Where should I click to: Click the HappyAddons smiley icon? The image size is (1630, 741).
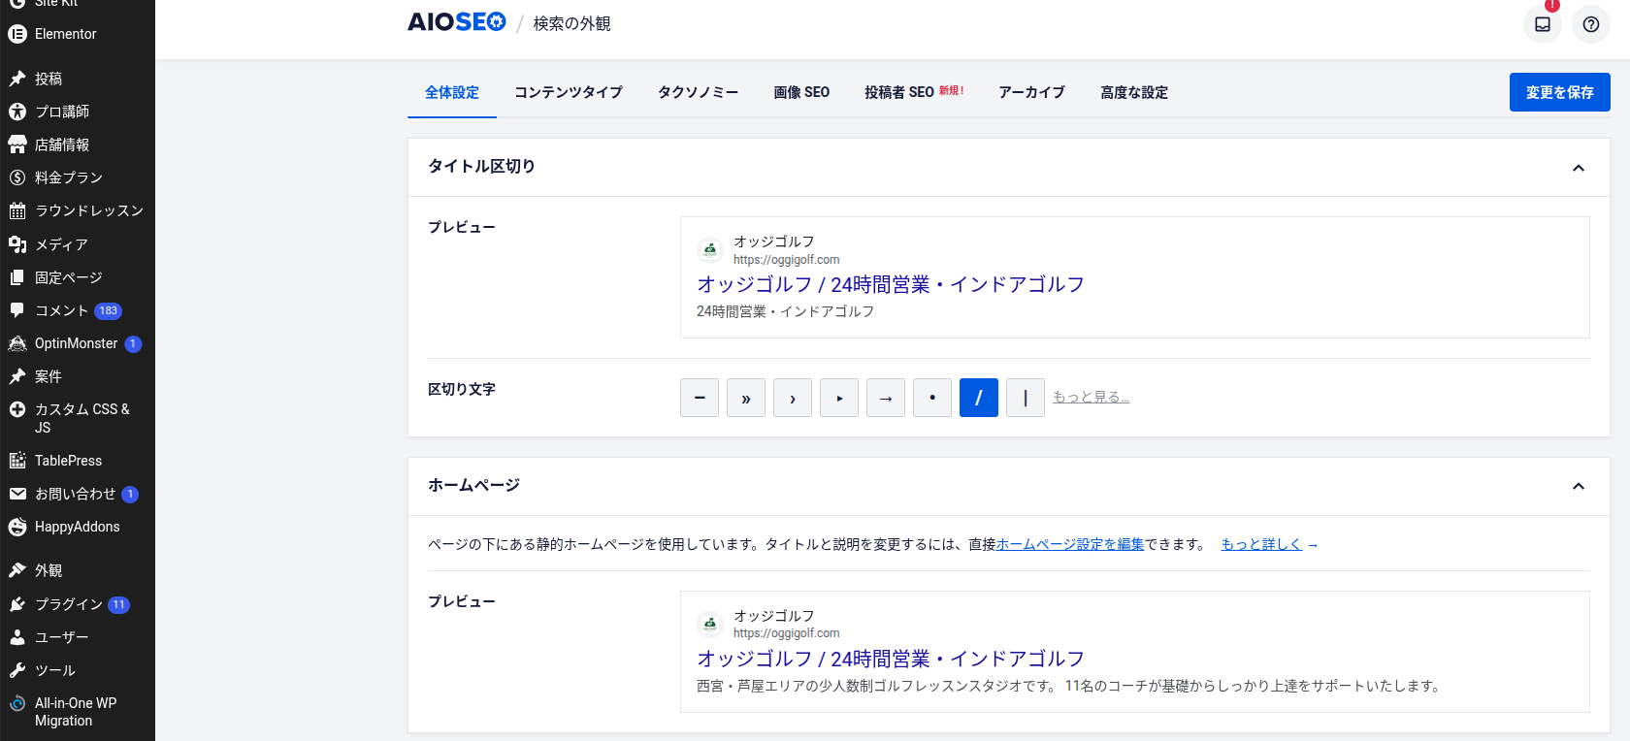(17, 527)
